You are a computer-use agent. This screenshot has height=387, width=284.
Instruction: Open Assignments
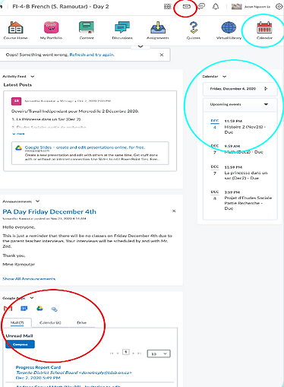(158, 30)
